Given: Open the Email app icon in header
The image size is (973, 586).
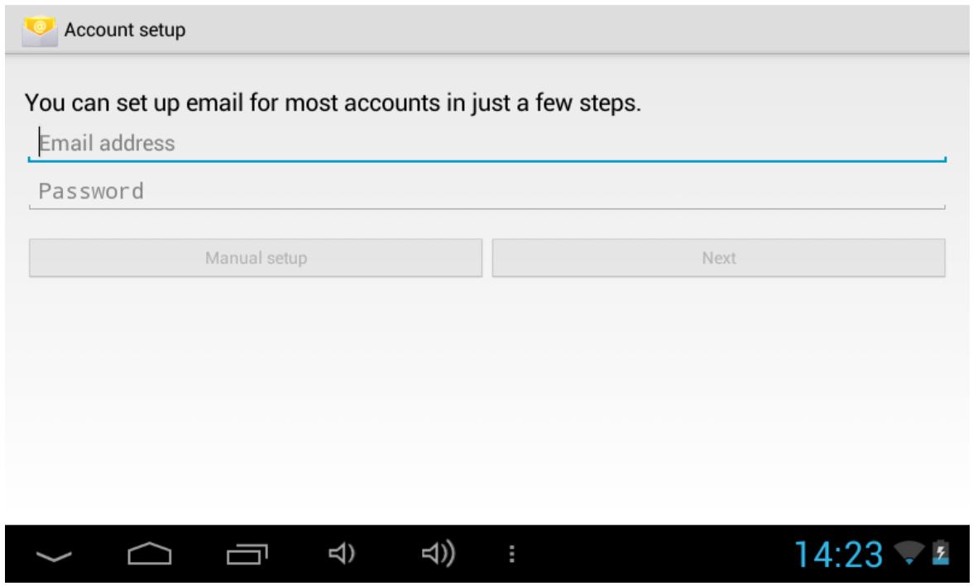Looking at the screenshot, I should pos(40,30).
